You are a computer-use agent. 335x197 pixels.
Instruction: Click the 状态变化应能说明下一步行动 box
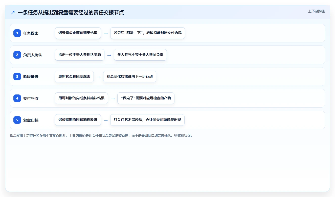[x=130, y=77]
